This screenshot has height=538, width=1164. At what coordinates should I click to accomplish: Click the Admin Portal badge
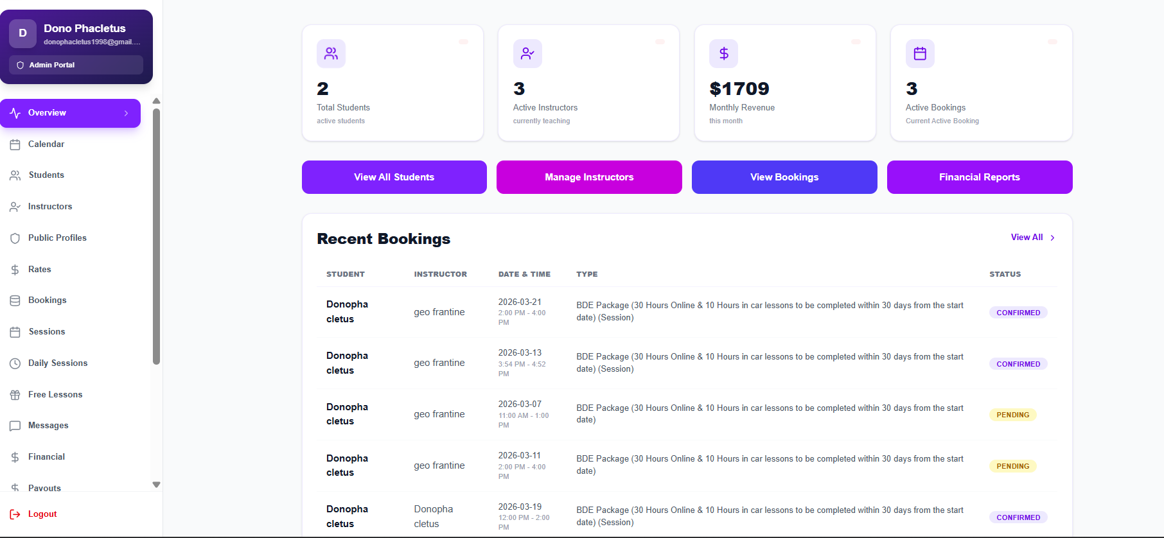pos(75,64)
